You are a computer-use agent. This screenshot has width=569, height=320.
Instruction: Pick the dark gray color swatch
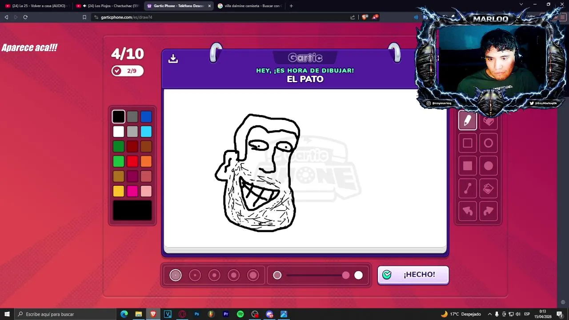click(132, 116)
